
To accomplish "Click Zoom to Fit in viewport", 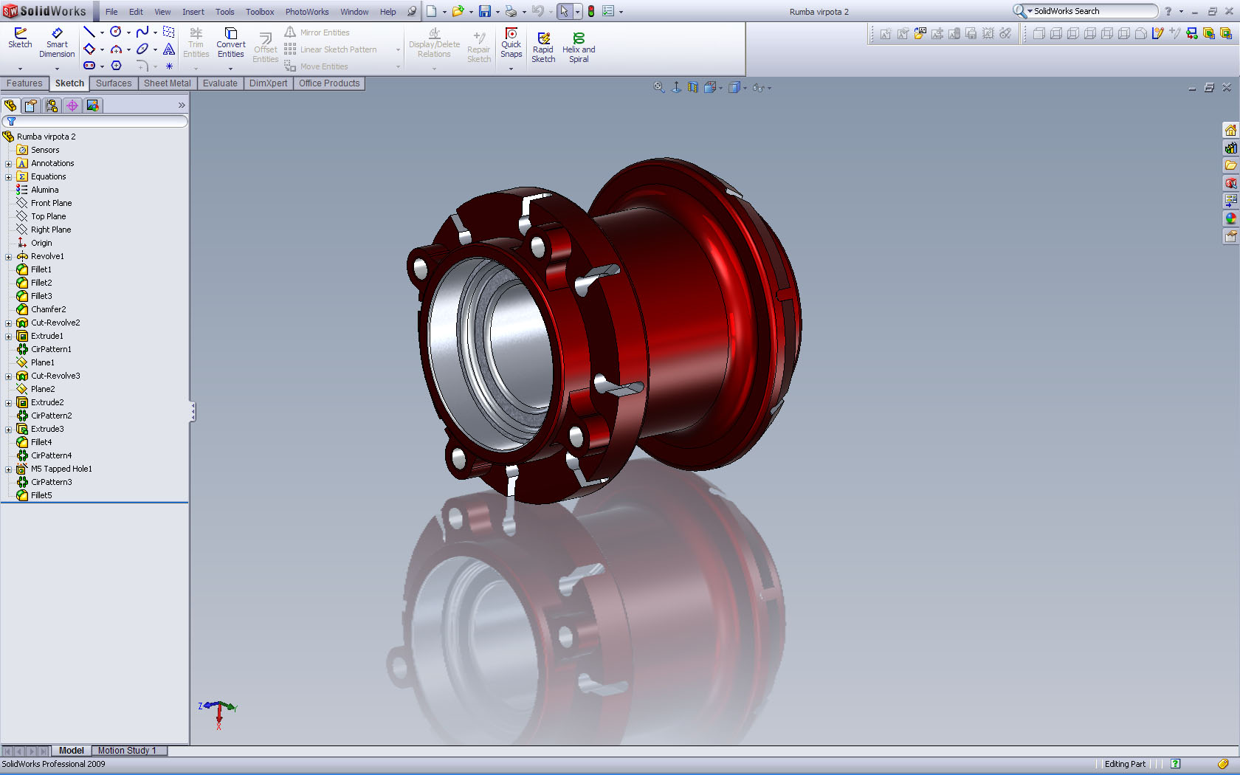I will point(659,87).
